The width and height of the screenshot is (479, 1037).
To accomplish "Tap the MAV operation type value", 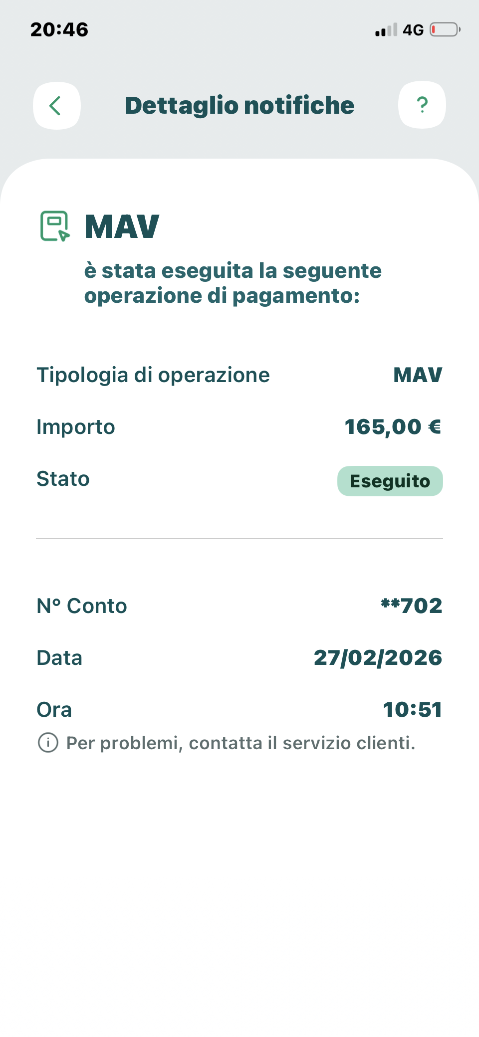I will tap(418, 375).
